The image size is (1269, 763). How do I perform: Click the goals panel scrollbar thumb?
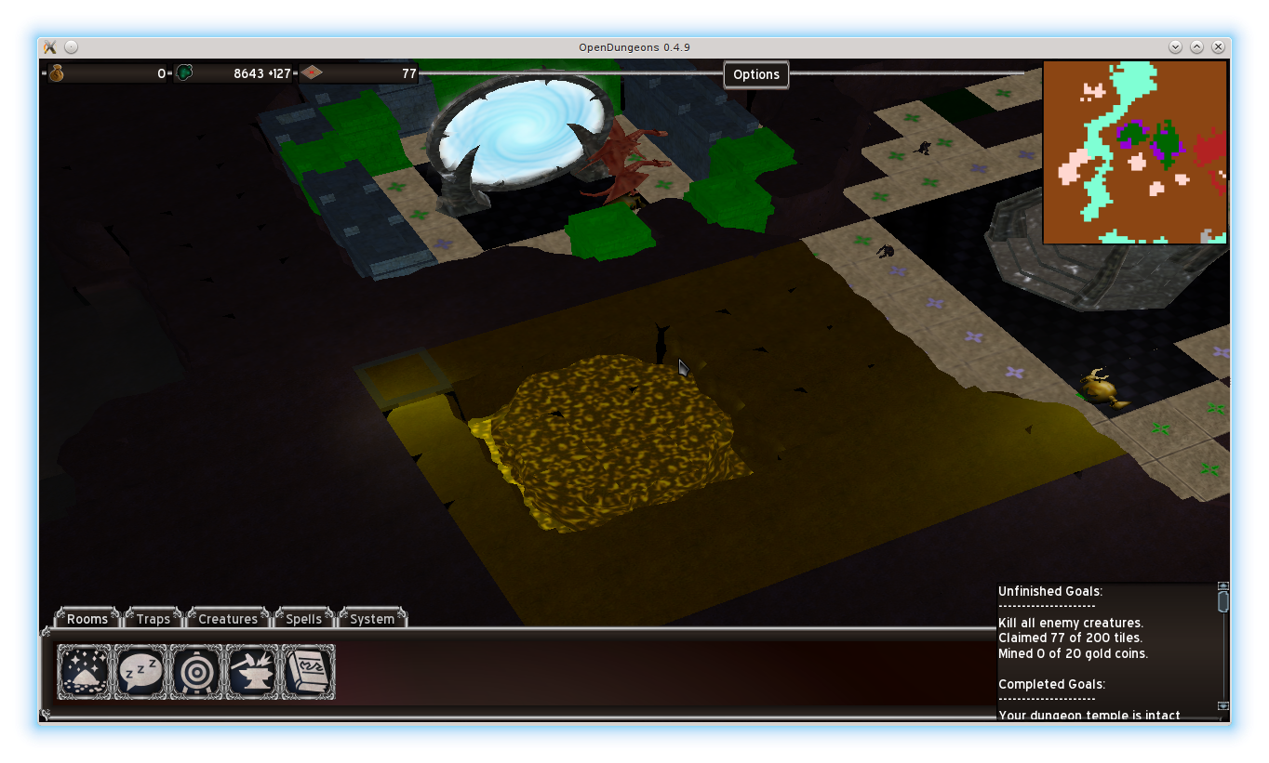(1223, 602)
